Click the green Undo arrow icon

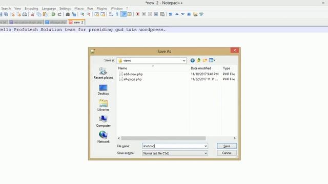point(53,14)
